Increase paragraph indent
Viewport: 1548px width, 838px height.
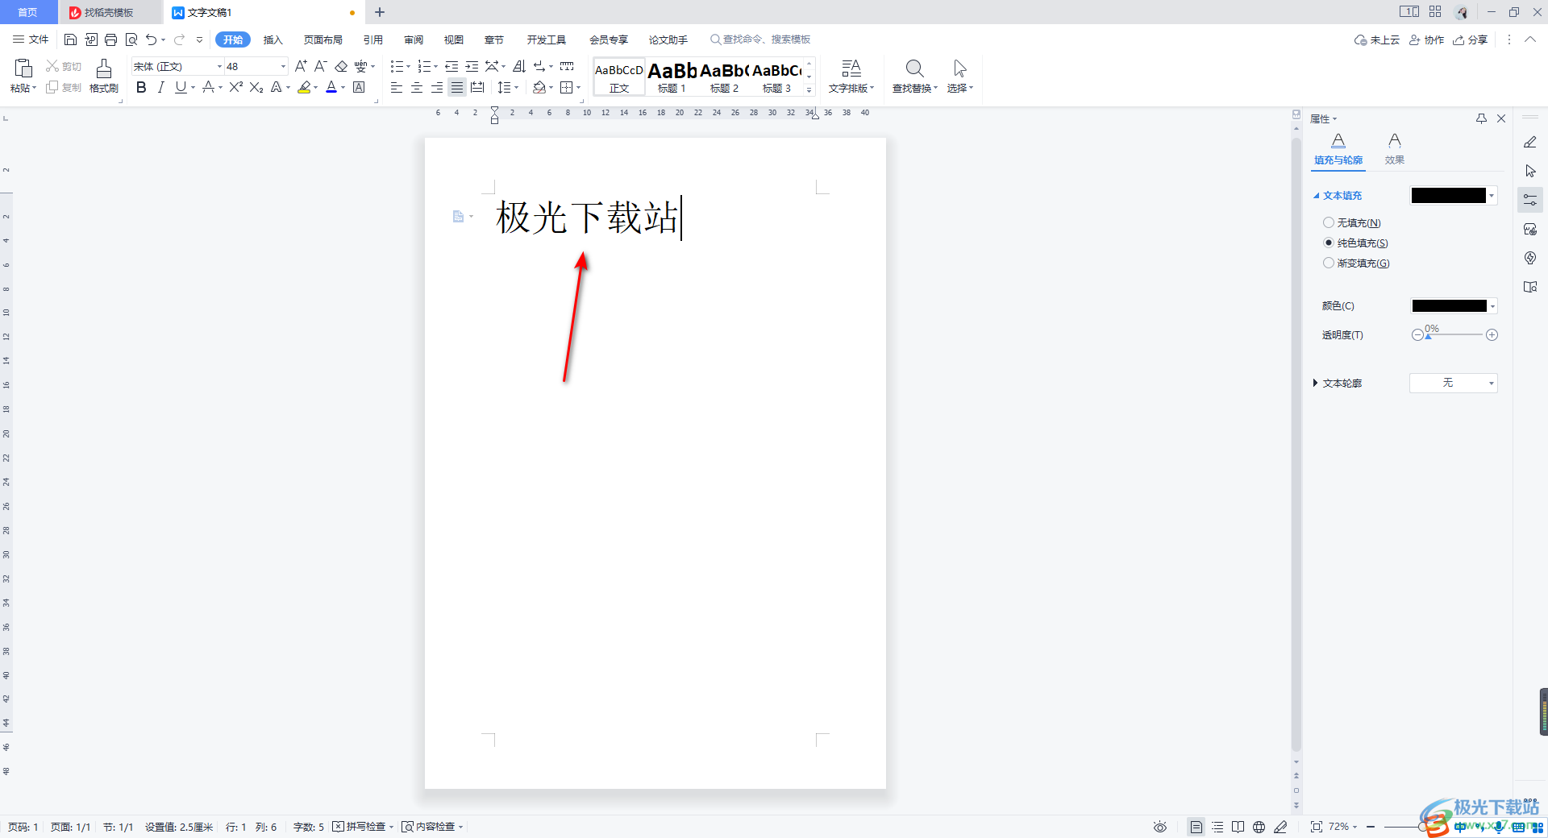pos(472,66)
